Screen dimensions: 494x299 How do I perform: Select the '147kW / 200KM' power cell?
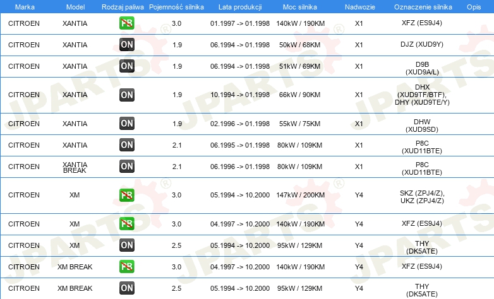300,195
